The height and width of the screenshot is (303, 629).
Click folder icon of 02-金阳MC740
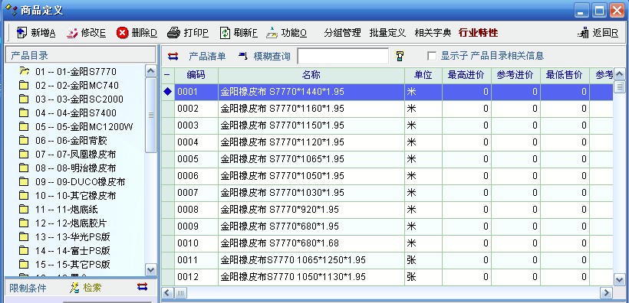[x=24, y=85]
